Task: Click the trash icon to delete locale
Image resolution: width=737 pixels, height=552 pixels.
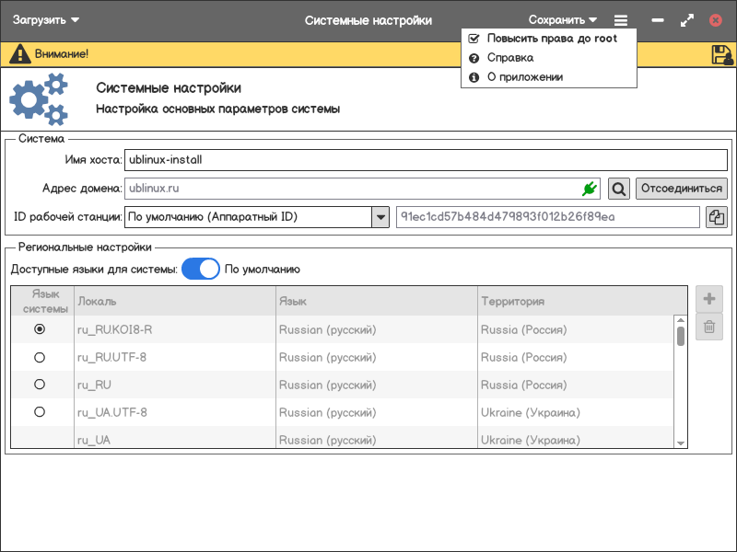Action: tap(709, 327)
